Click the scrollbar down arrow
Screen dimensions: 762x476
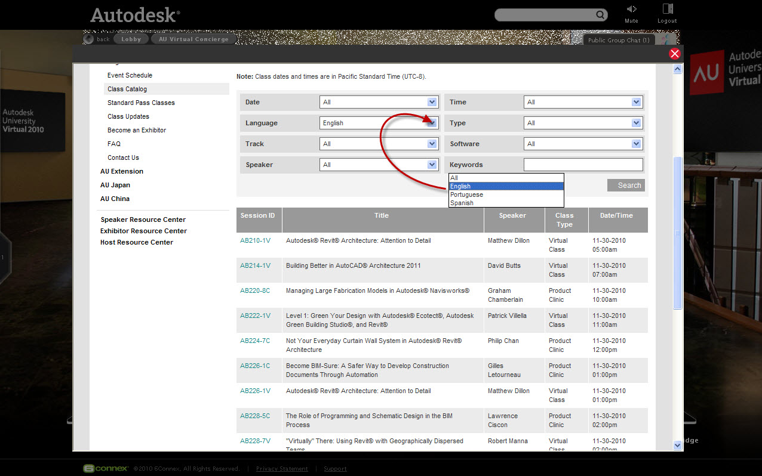pyautogui.click(x=677, y=445)
